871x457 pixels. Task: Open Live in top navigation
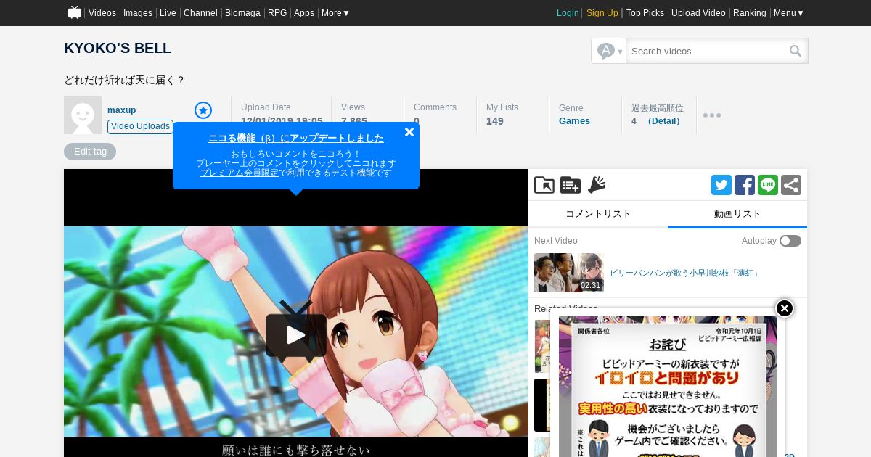[x=168, y=13]
